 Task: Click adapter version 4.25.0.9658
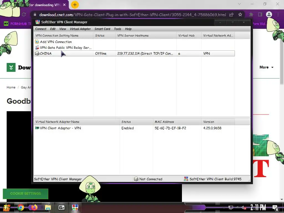click(x=212, y=128)
